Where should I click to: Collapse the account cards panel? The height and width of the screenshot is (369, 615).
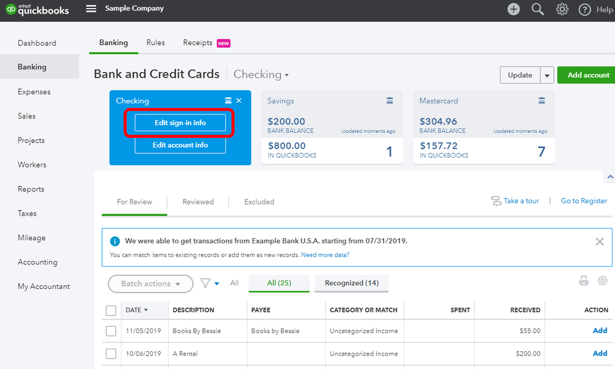610,177
